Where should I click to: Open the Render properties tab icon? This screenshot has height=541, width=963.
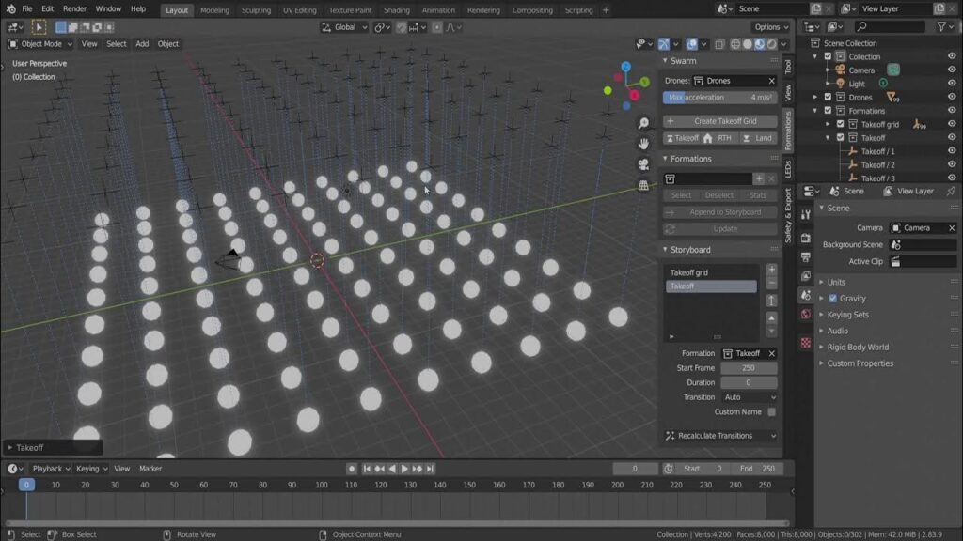(806, 238)
